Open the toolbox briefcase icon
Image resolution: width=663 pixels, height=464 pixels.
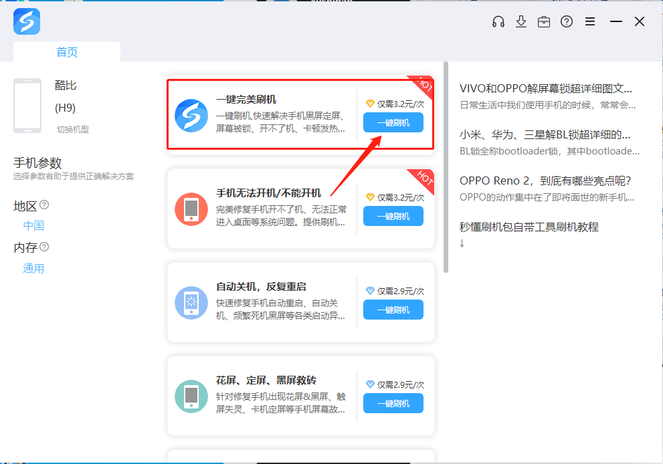coord(544,21)
